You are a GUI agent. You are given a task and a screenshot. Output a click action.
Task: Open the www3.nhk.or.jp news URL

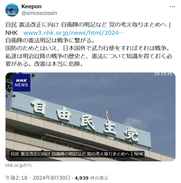[x=74, y=33]
